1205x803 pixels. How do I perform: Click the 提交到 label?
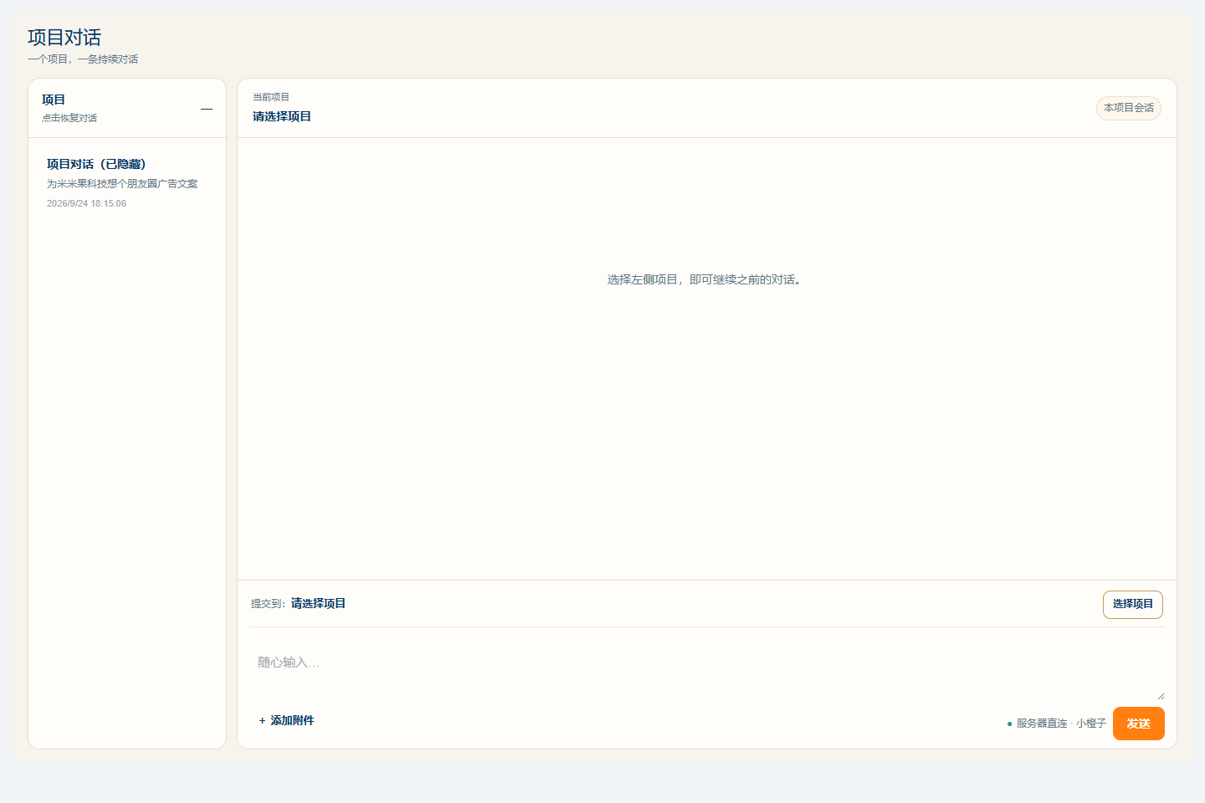[x=268, y=604]
